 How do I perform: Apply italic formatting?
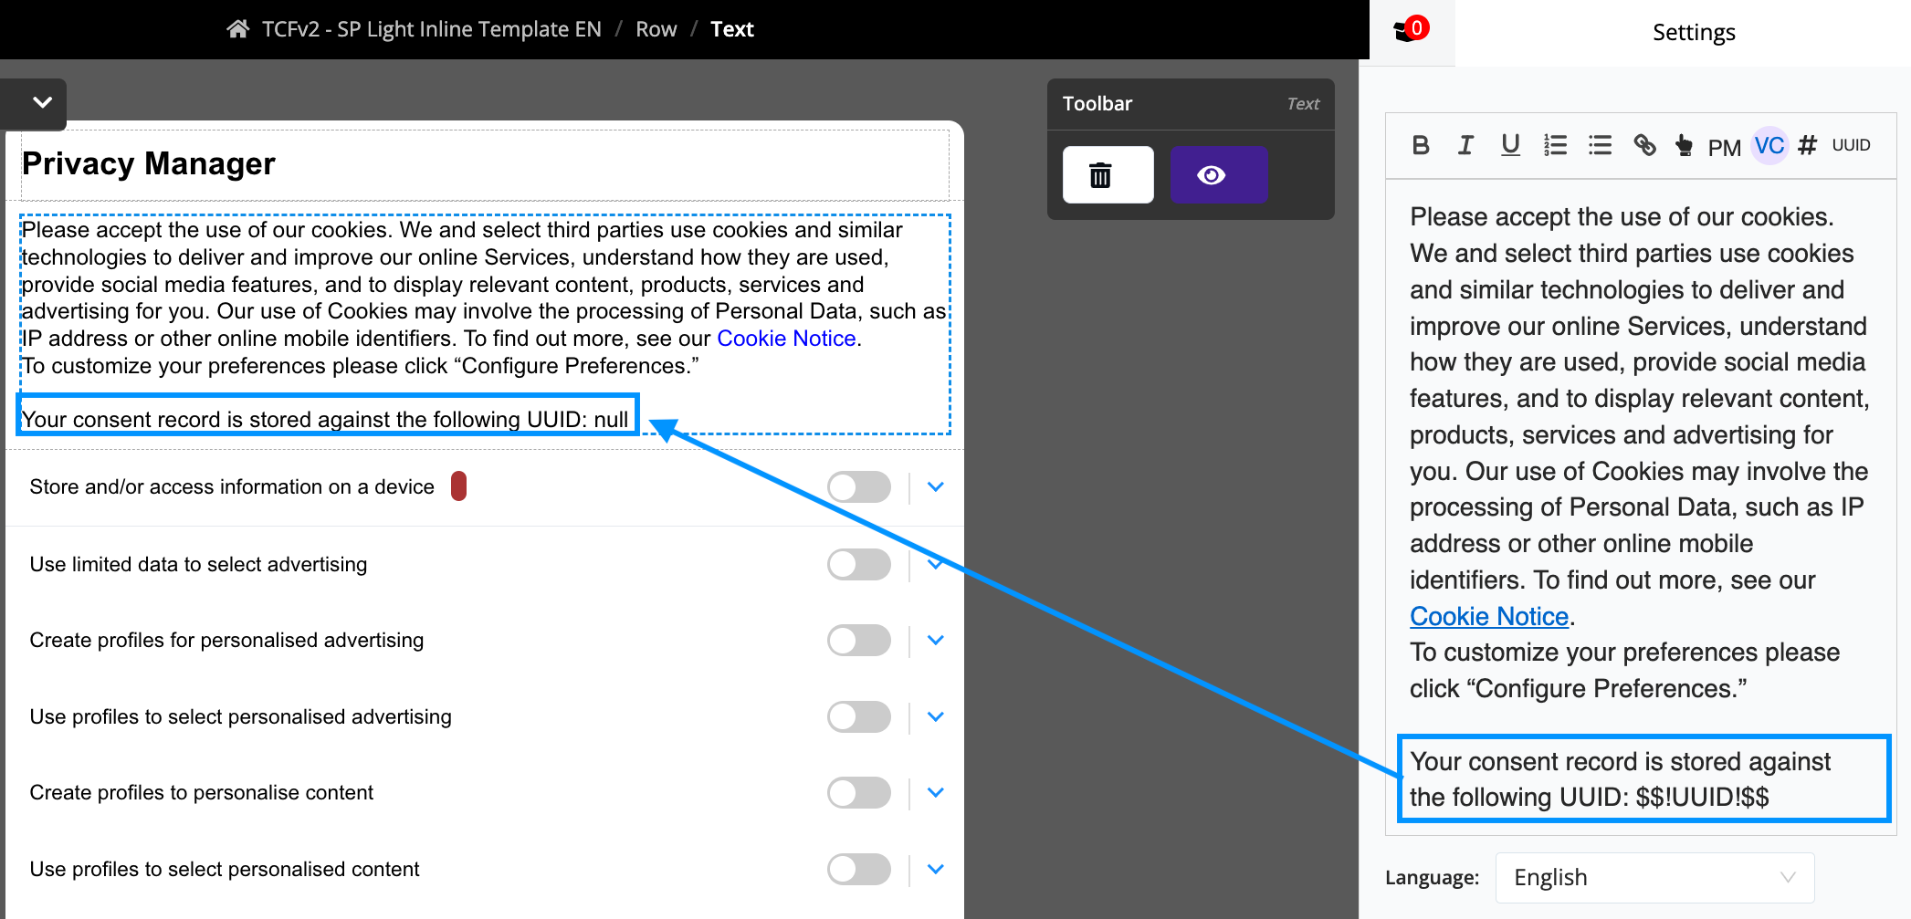coord(1465,145)
